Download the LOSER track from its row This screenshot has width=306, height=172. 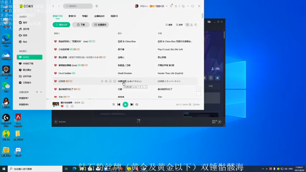110,81
